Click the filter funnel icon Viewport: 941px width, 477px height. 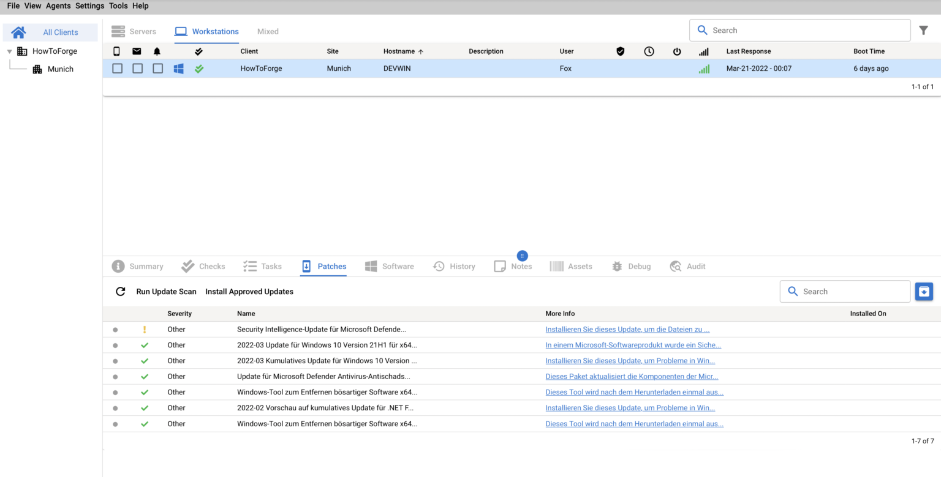pyautogui.click(x=923, y=30)
